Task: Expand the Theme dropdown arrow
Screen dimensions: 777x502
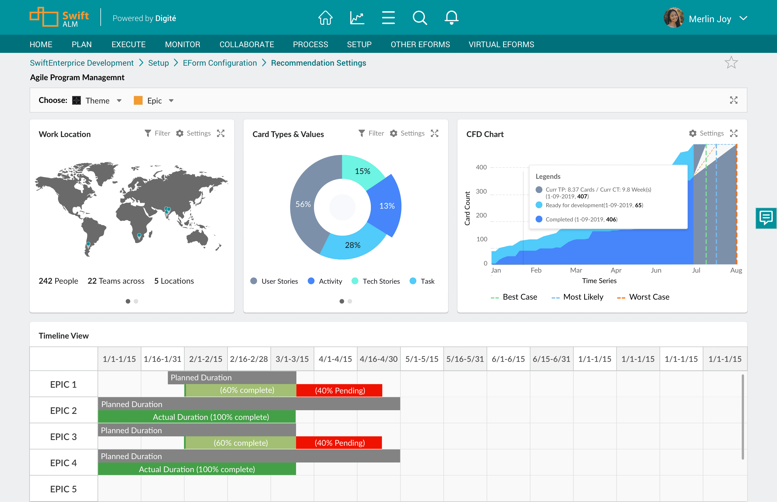Action: (x=119, y=101)
